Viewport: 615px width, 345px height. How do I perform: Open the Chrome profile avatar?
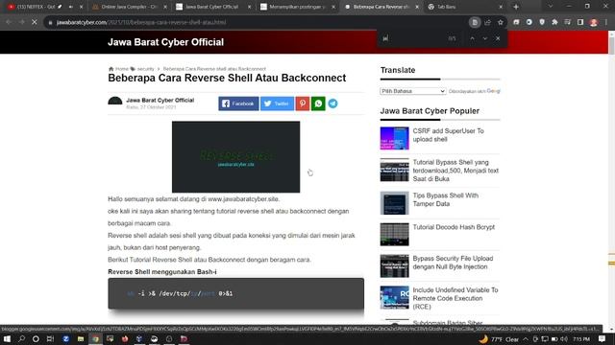pyautogui.click(x=594, y=22)
